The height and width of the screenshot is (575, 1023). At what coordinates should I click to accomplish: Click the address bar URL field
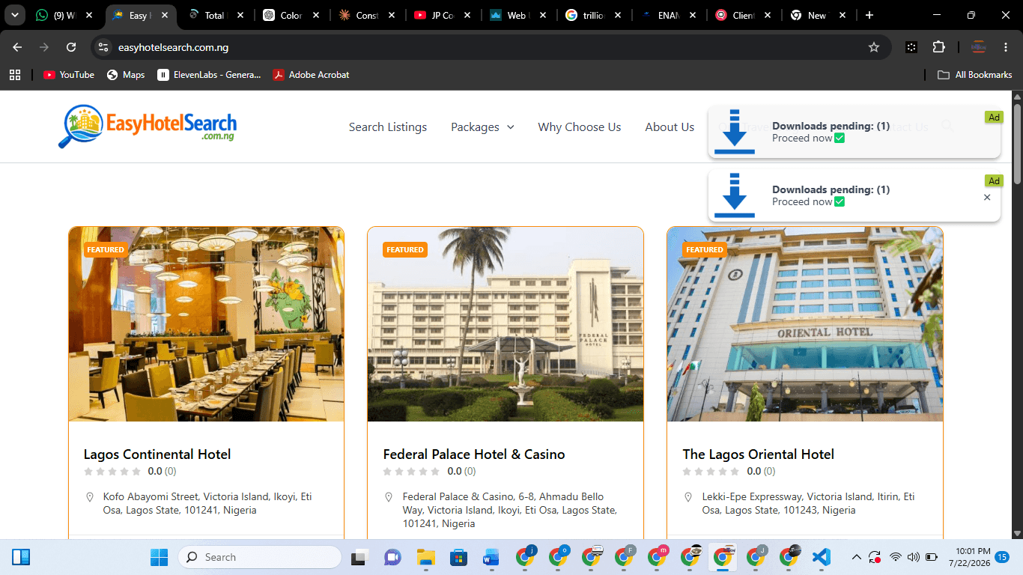tap(491, 47)
